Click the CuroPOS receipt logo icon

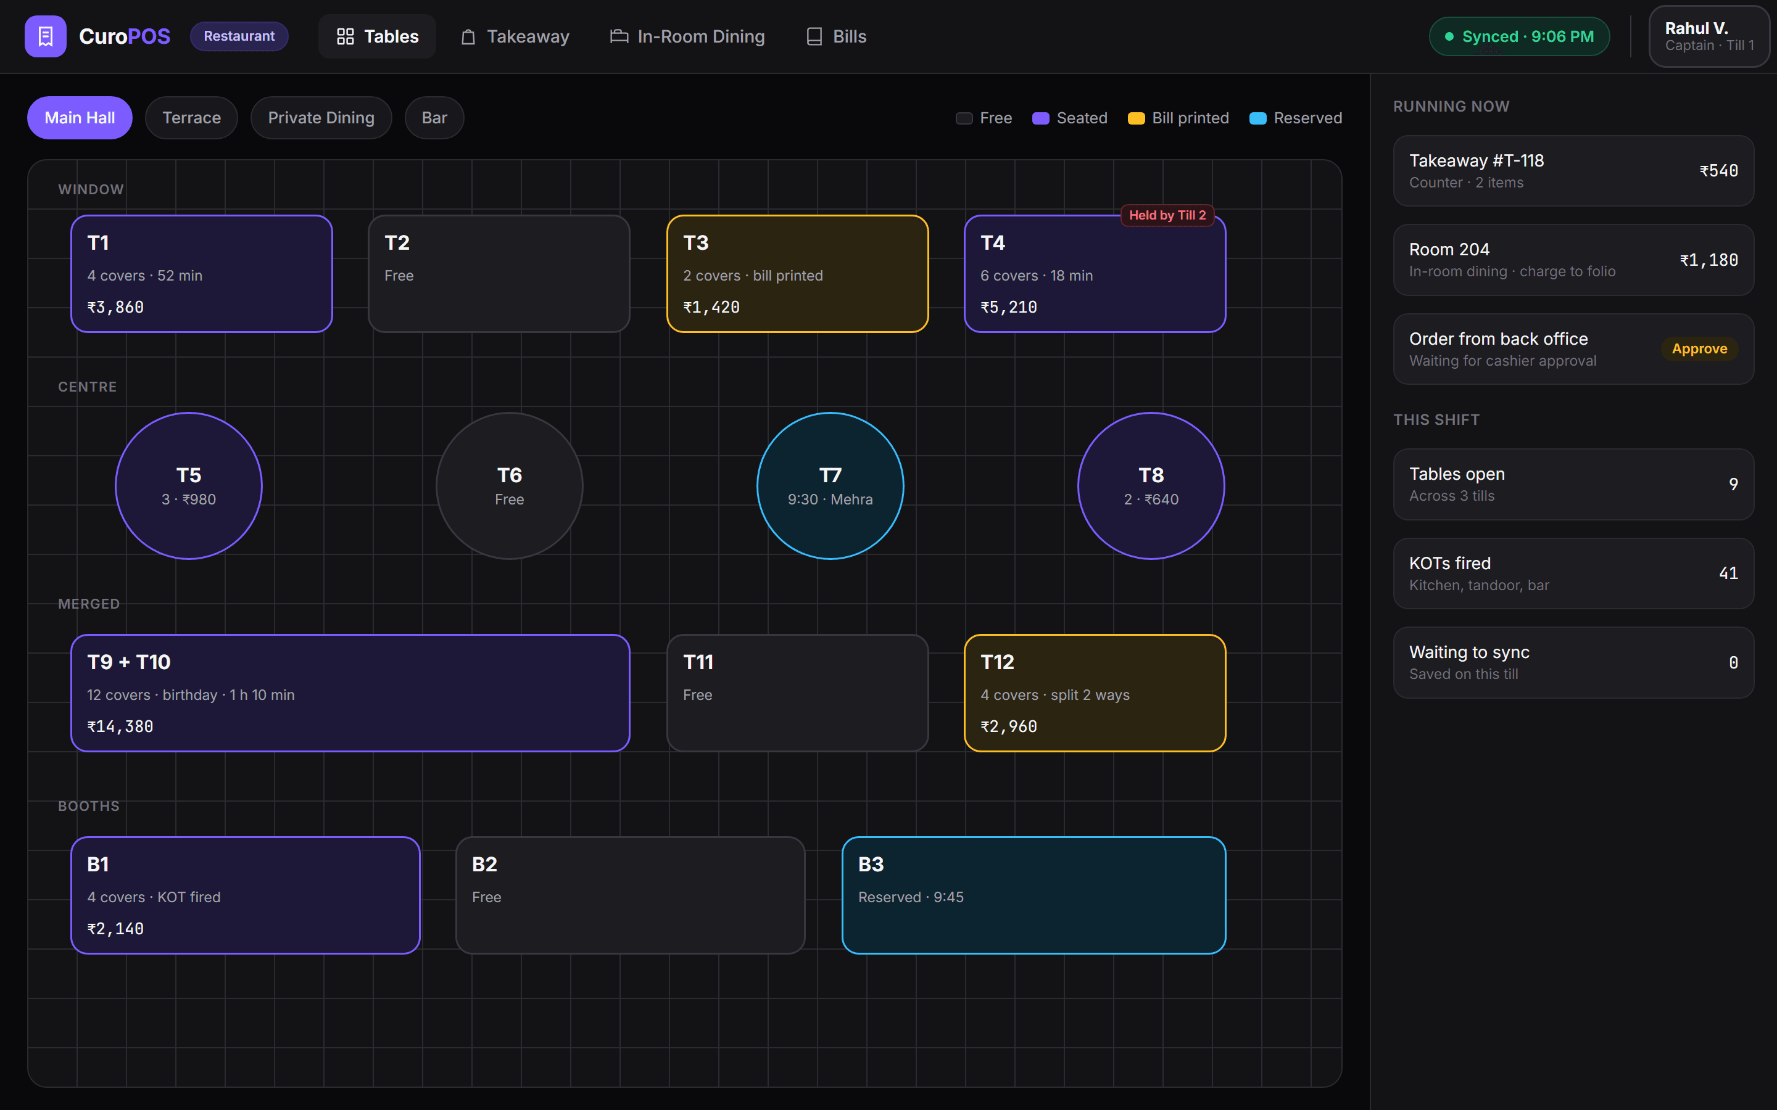[x=46, y=36]
